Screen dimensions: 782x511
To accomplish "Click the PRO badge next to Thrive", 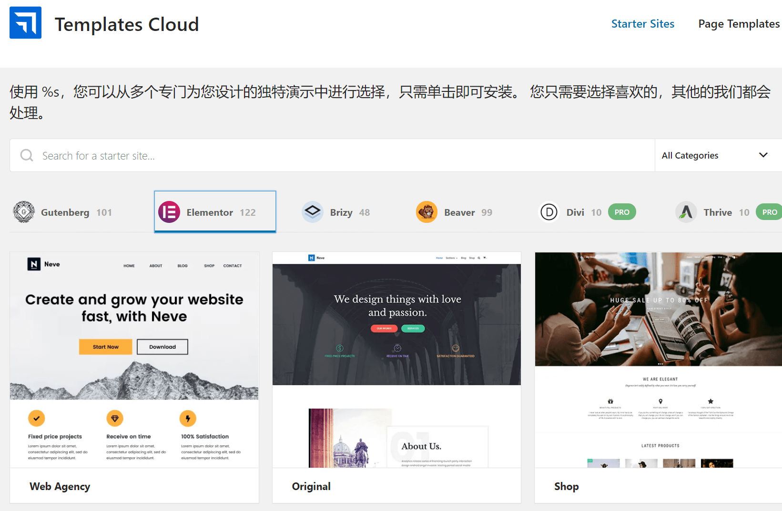I will click(x=769, y=212).
